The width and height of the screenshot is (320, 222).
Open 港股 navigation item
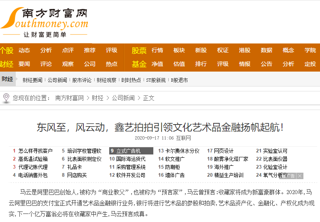pyautogui.click(x=245, y=50)
